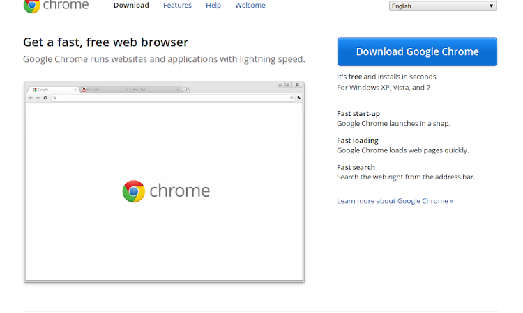Follow the Learn more about Google Chrome link
This screenshot has height=313, width=523.
pyautogui.click(x=395, y=201)
